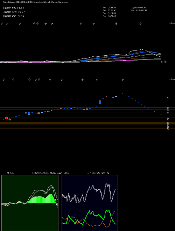Click the 'DOW ST: 31.34' label

click(x=14, y=8)
